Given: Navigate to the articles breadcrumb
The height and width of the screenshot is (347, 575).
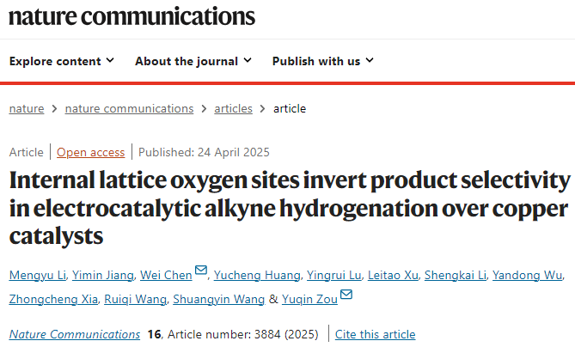Looking at the screenshot, I should [x=233, y=109].
